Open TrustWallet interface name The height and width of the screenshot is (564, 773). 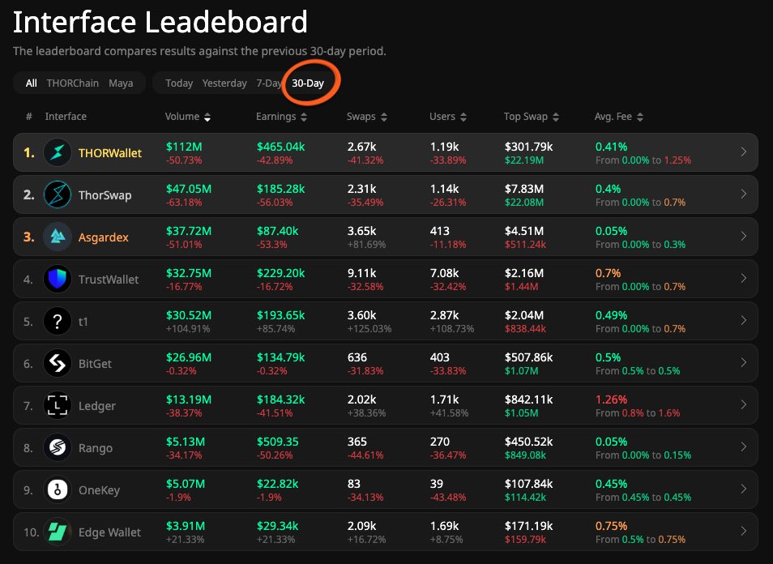pyautogui.click(x=109, y=280)
